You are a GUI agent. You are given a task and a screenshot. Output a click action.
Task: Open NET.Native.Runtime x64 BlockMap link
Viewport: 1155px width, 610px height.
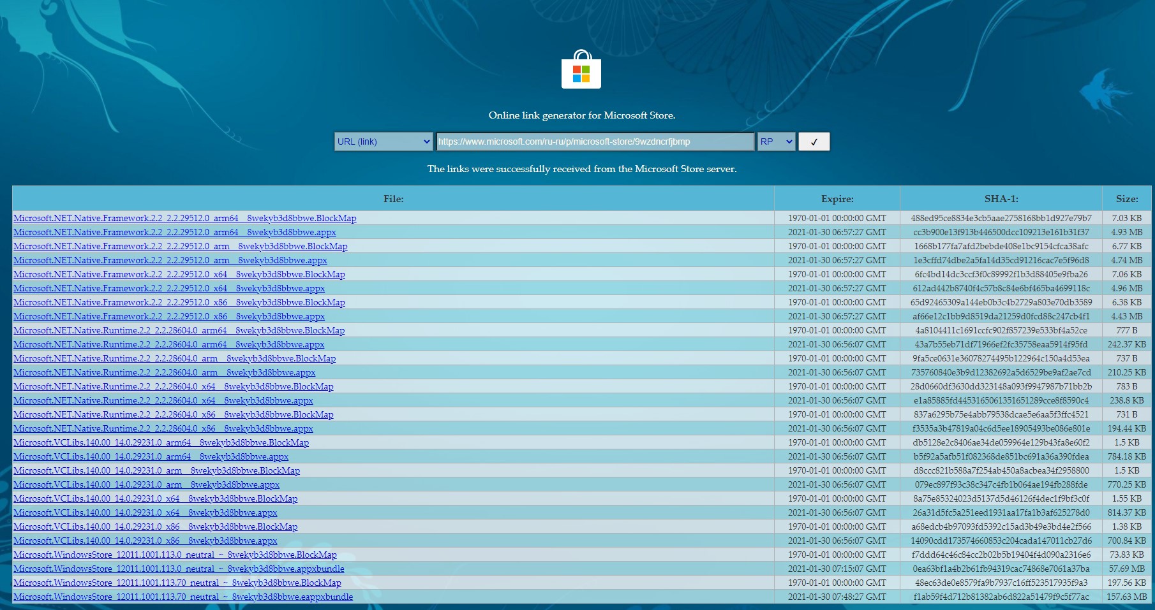174,386
